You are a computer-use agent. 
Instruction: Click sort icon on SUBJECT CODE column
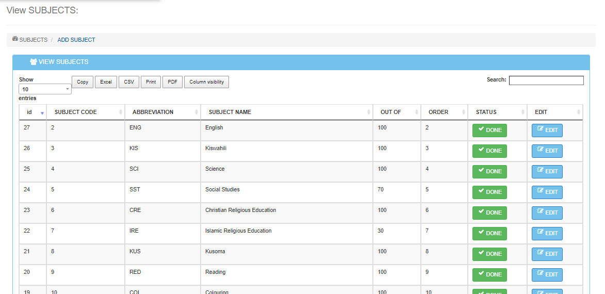point(121,112)
